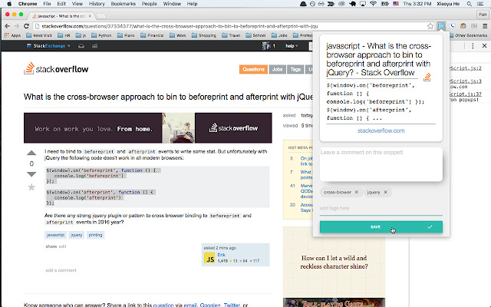Open macOS Spotlight search

(469, 4)
